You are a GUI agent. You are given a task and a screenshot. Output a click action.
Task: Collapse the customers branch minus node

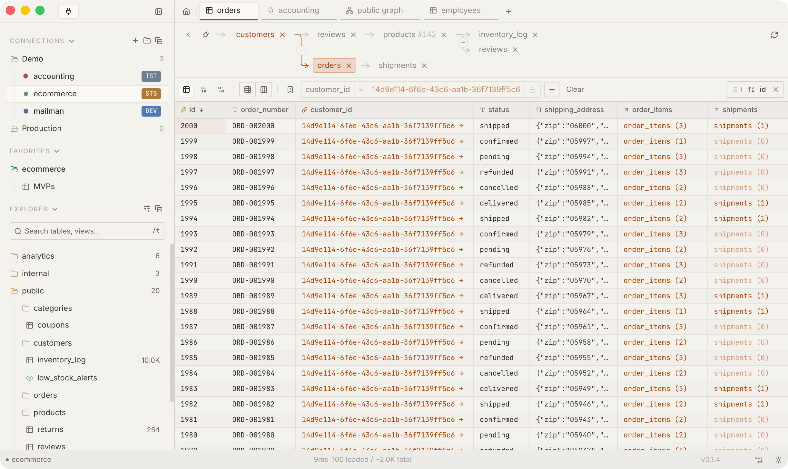point(301,50)
